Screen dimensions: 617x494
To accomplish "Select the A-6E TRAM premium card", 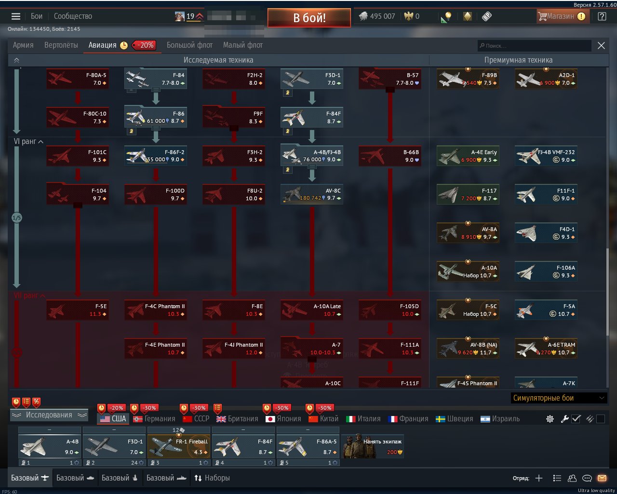I will (546, 349).
